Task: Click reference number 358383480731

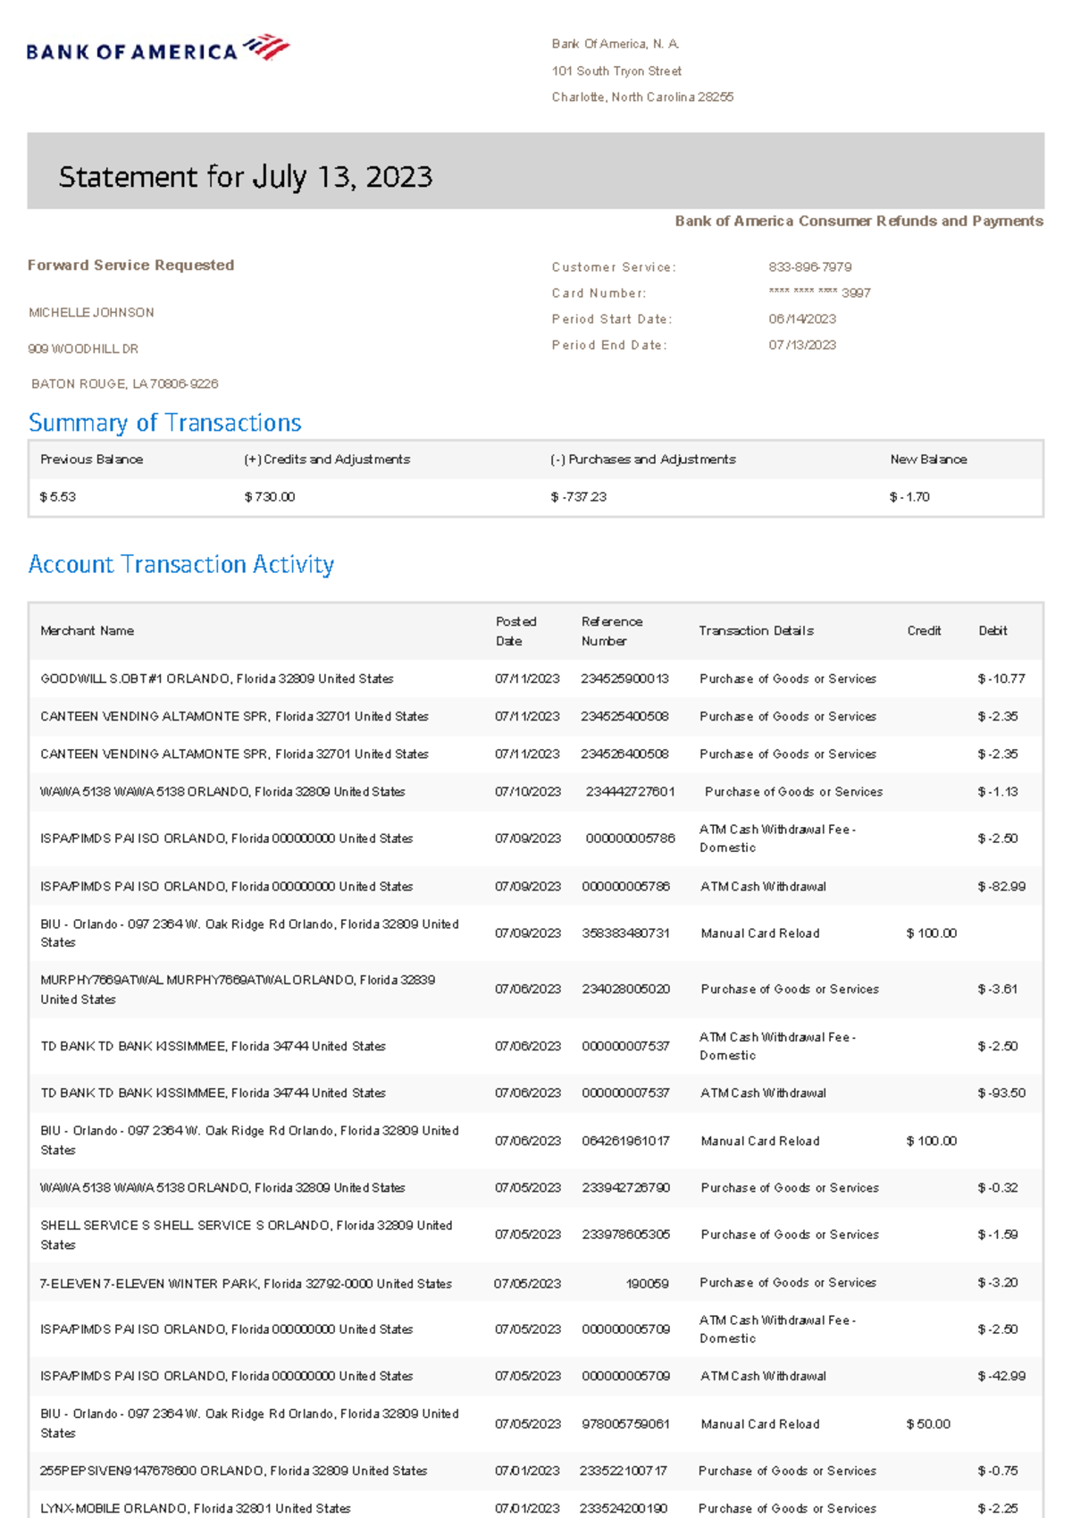Action: coord(625,933)
